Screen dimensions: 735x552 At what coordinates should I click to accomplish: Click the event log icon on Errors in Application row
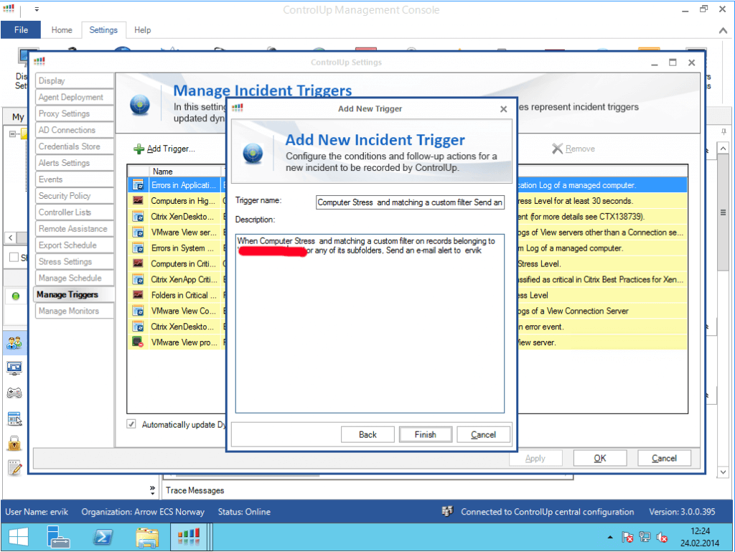pos(136,184)
